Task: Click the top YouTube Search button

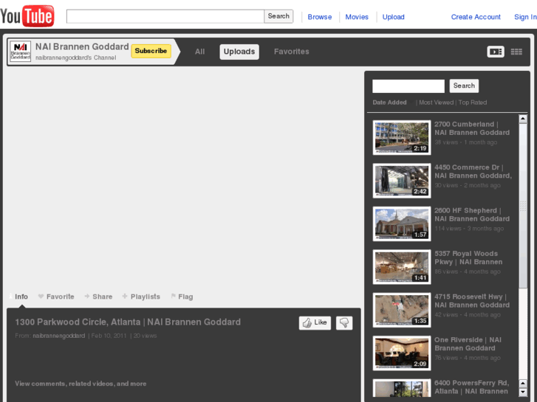Action: pyautogui.click(x=278, y=16)
